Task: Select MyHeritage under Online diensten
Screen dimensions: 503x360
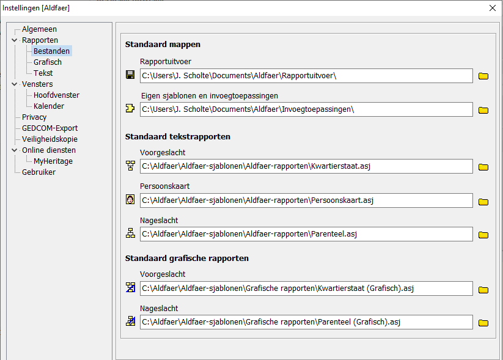Action: (53, 161)
